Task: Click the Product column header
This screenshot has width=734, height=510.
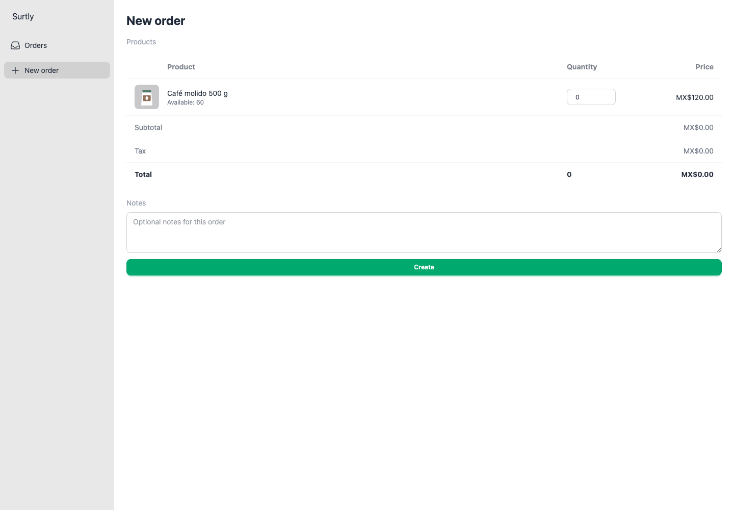Action: pos(181,67)
